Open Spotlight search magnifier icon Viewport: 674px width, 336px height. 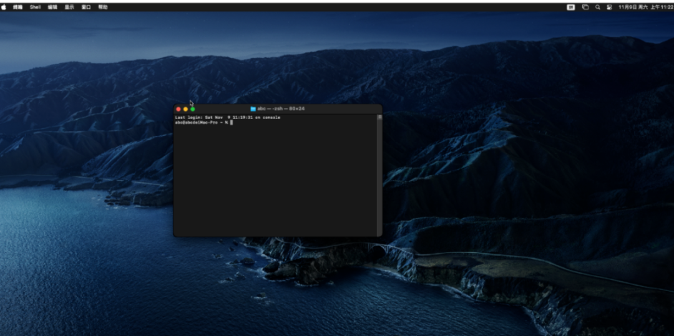(597, 7)
